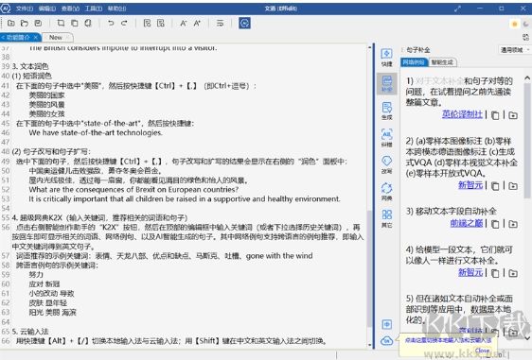This screenshot has height=360, width=532.
Task: Open the 词典 K2X dictionary icon
Action: click(x=386, y=192)
